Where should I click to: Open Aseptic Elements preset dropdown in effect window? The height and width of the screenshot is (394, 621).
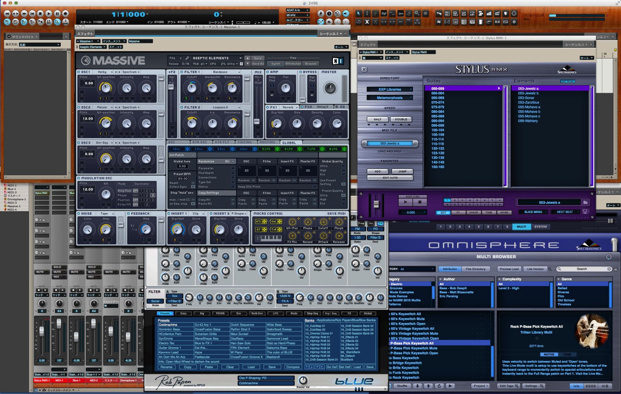point(92,47)
